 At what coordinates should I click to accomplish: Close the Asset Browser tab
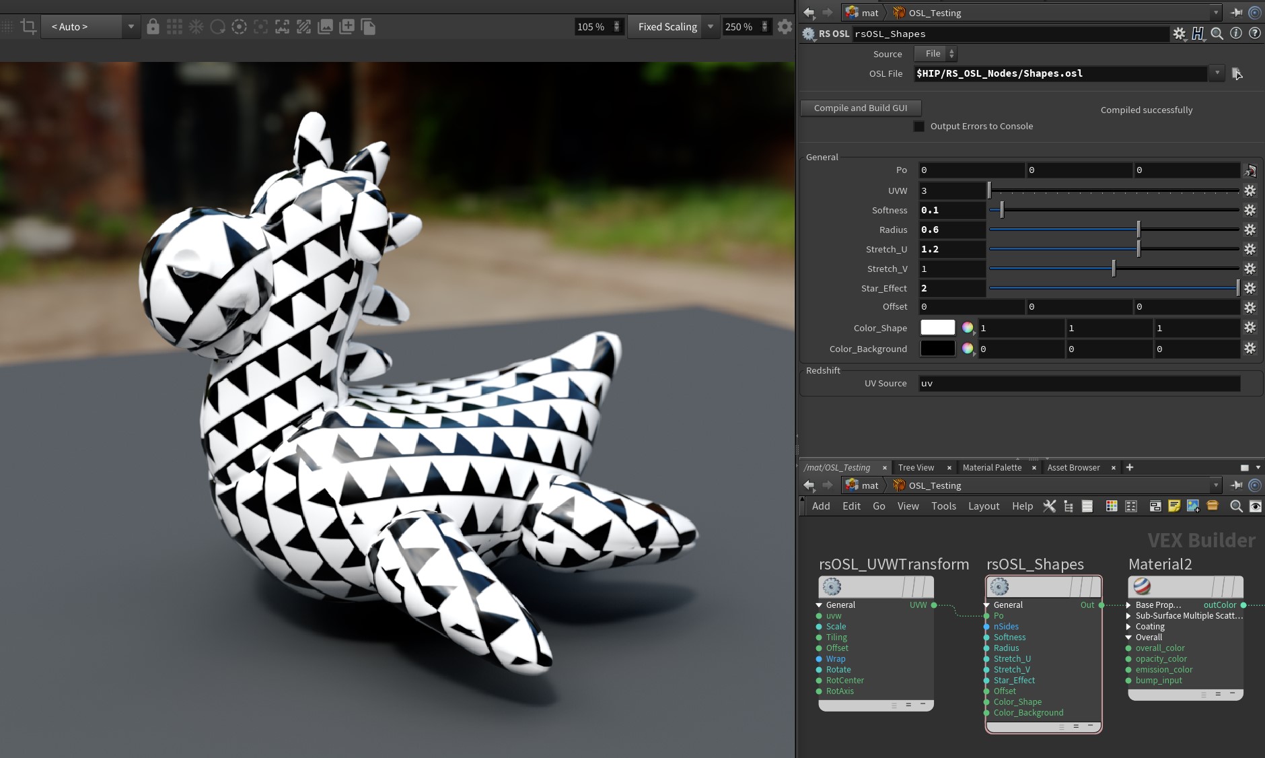click(1113, 468)
